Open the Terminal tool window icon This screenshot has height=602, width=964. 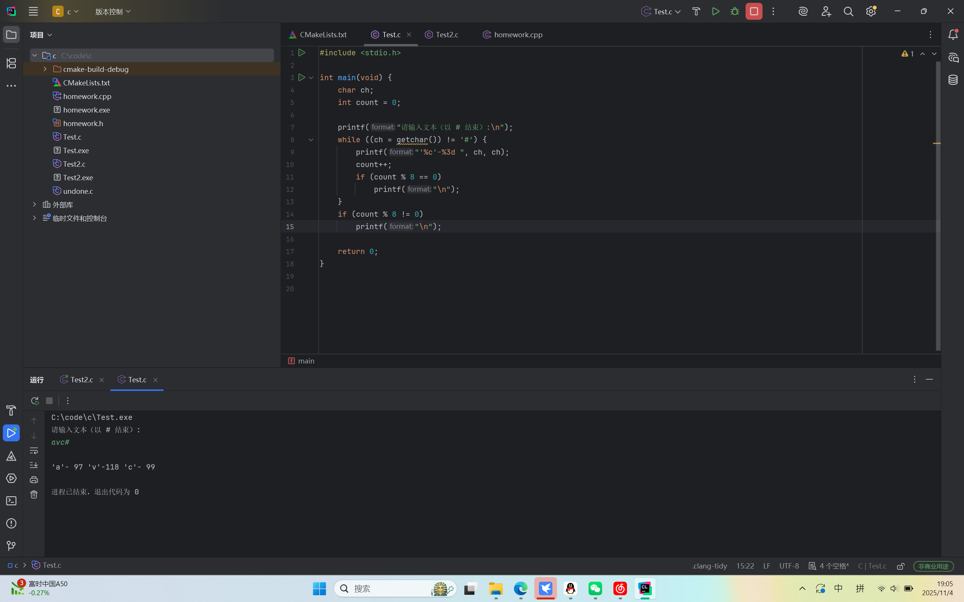11,501
